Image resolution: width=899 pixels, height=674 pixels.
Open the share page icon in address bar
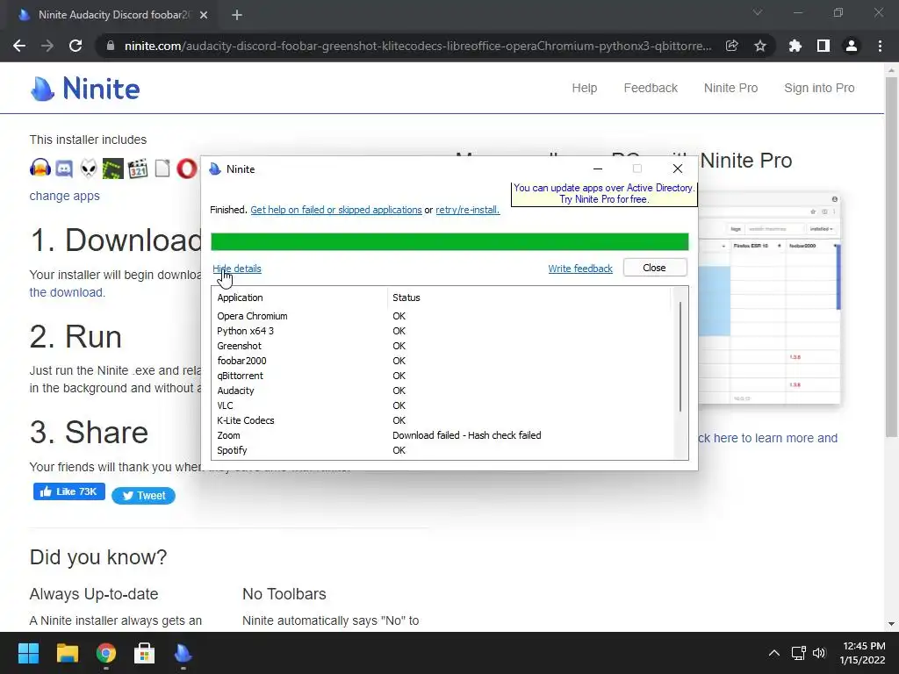731,46
